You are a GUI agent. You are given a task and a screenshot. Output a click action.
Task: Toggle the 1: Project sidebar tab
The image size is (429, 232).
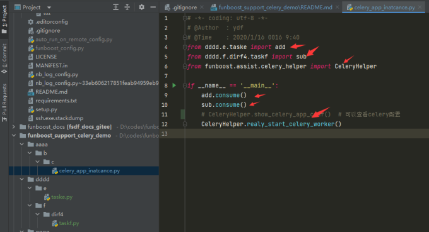(4, 19)
